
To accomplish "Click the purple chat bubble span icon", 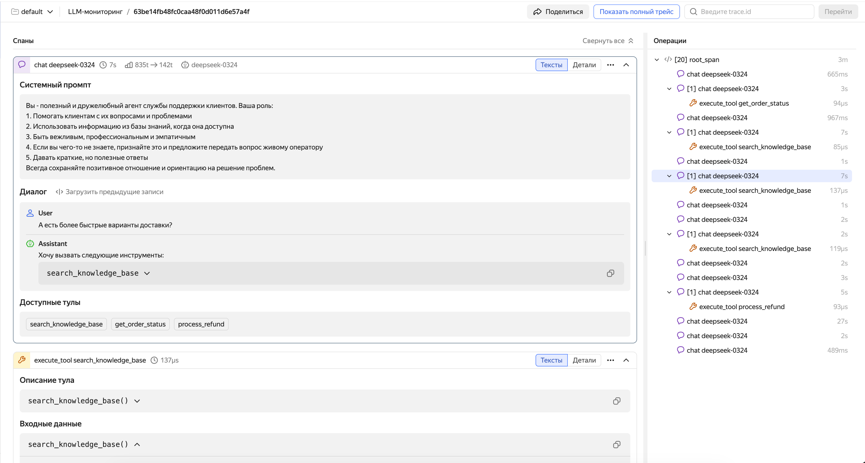I will (x=22, y=64).
